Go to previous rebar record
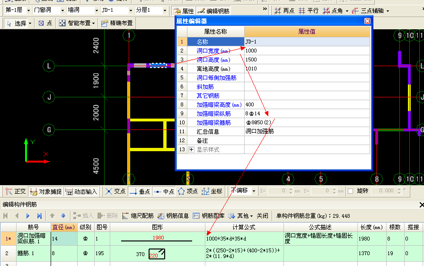This screenshot has width=424, height=266. point(17,216)
